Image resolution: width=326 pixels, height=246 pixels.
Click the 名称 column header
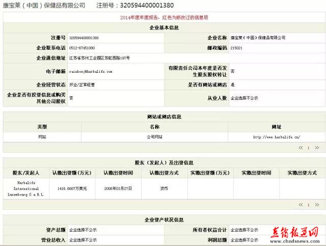[154, 127]
